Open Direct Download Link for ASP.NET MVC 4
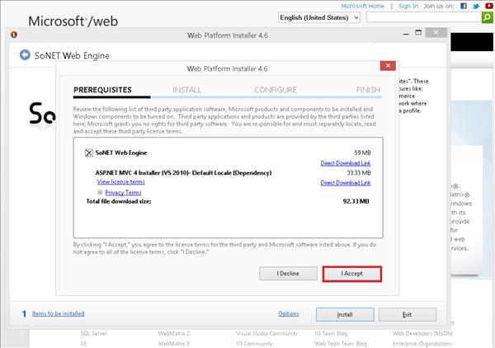The image size is (495, 348). click(346, 183)
